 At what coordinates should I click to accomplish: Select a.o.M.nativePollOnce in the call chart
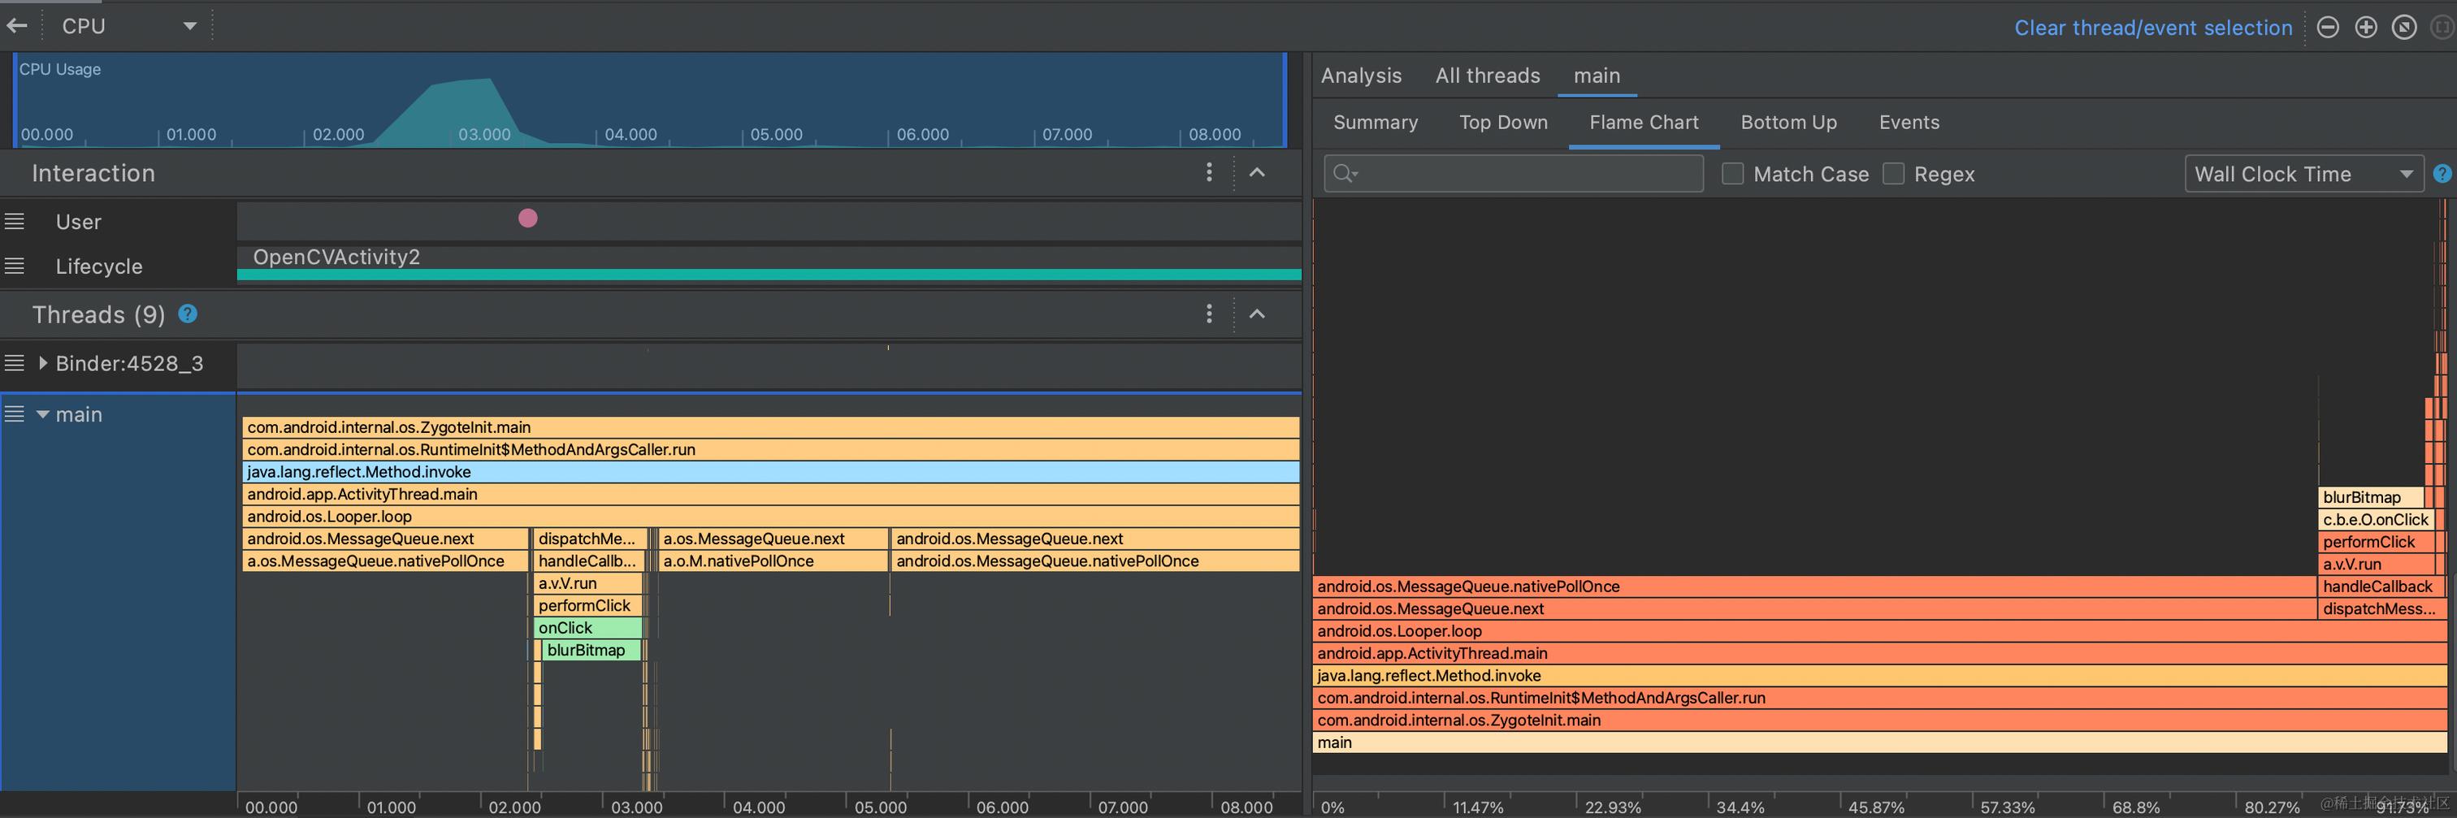click(773, 560)
